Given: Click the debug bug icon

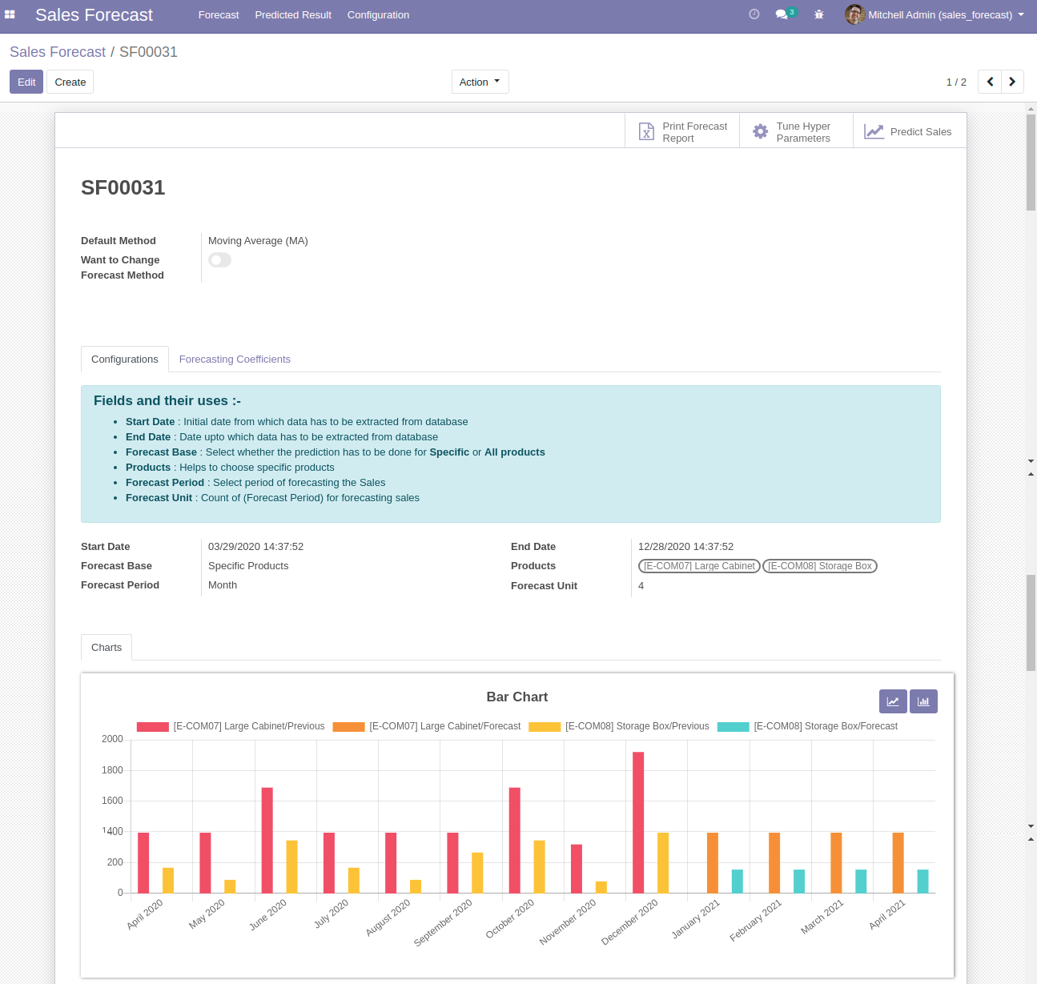Looking at the screenshot, I should click(x=818, y=14).
